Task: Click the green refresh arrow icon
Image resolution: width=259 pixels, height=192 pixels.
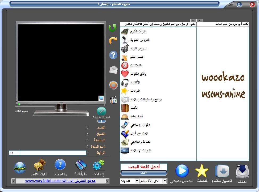Action: [x=113, y=28]
